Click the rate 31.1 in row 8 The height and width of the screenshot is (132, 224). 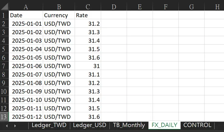pyautogui.click(x=88, y=74)
